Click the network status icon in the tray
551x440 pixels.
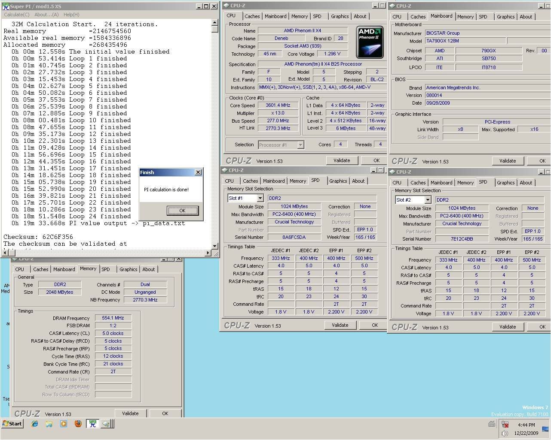(x=505, y=425)
